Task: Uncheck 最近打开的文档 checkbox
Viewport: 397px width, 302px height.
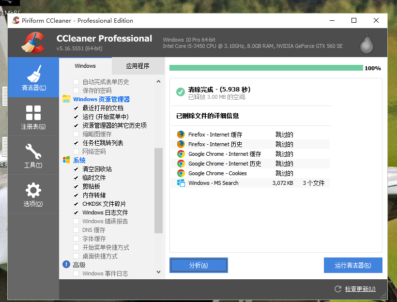Action: (x=76, y=108)
